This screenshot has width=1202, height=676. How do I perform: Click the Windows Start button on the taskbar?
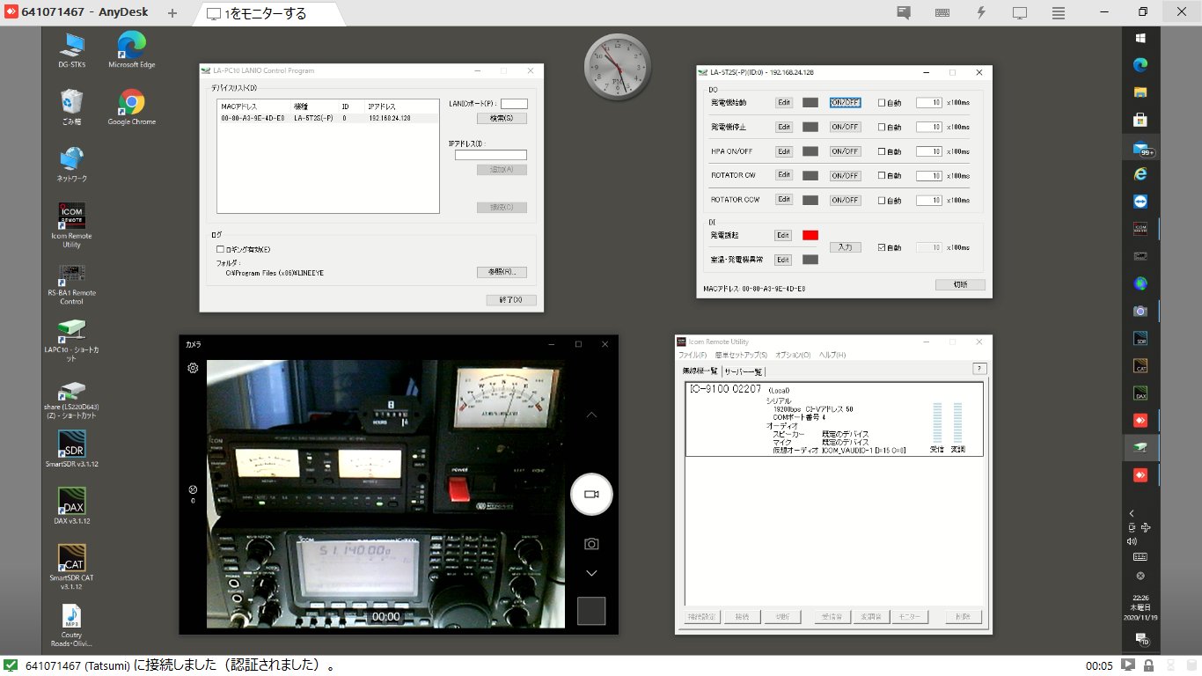(1140, 39)
